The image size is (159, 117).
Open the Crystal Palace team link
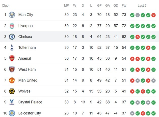pos(30,102)
